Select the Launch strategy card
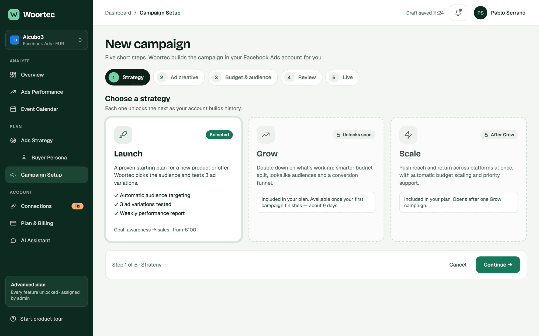Screen dimensions: 539x336 click(174, 179)
